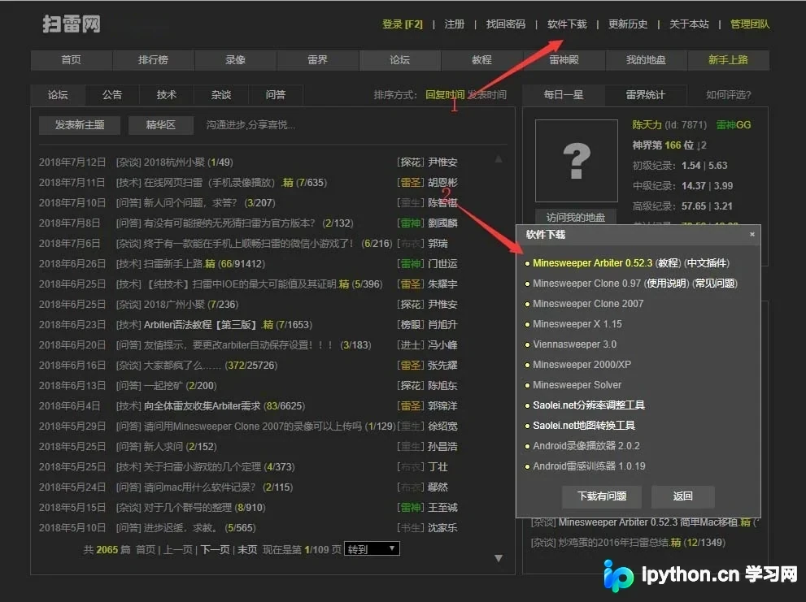Open the Clone 0.97 (常见问题) link
The height and width of the screenshot is (602, 806).
click(715, 284)
